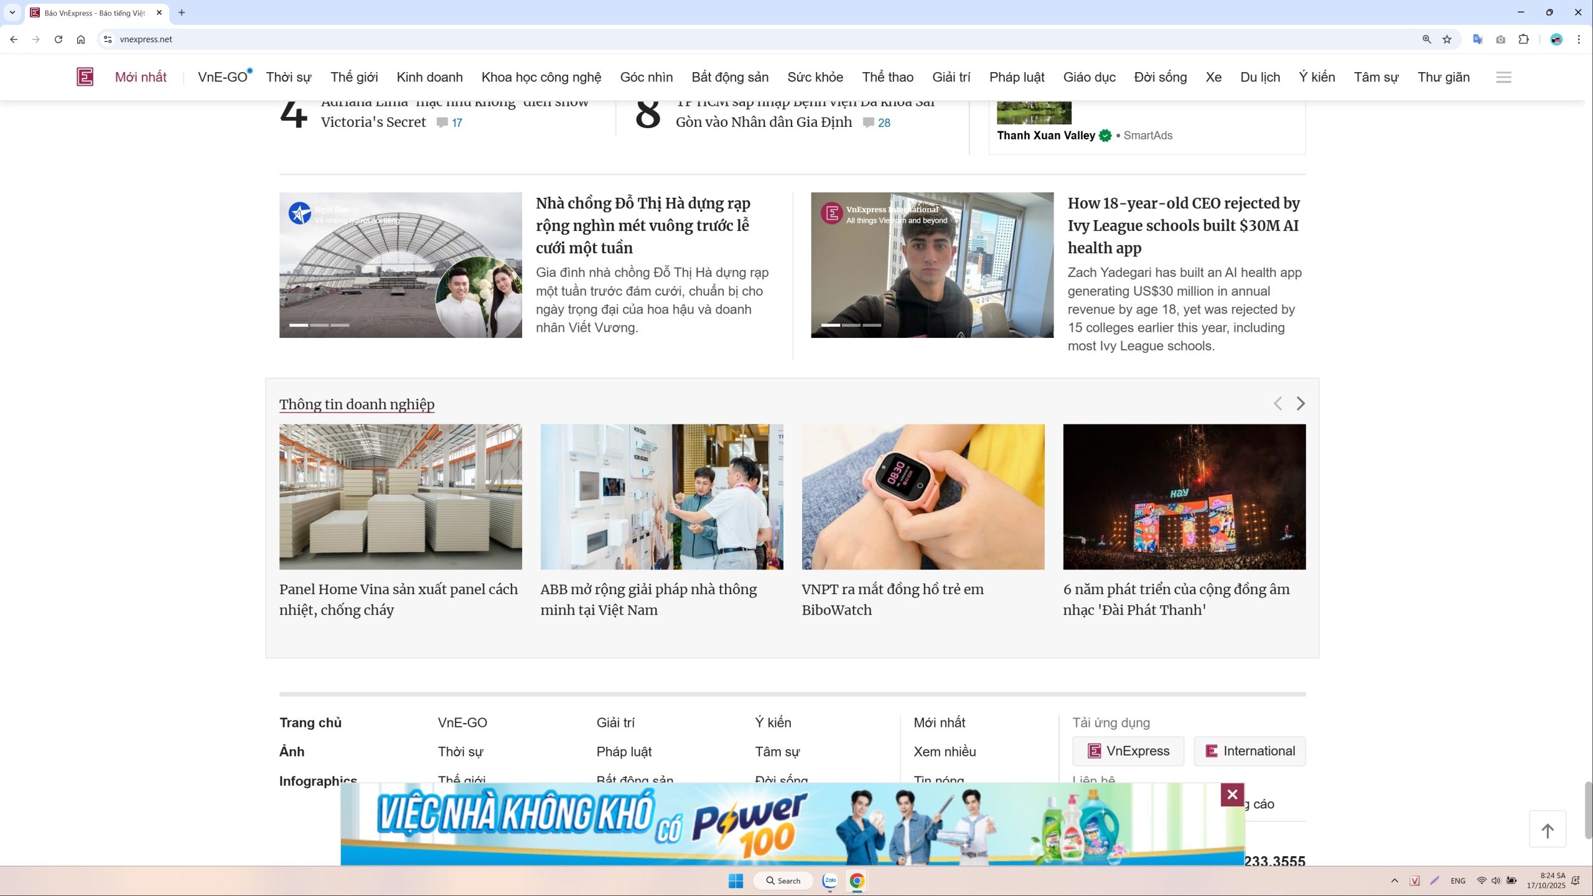The height and width of the screenshot is (896, 1593).
Task: Select the Kinh doanh navigation item
Action: [x=429, y=77]
